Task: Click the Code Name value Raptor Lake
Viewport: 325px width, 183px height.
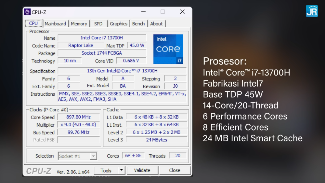Action: (81, 46)
